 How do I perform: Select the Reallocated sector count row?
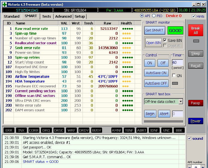72,43
